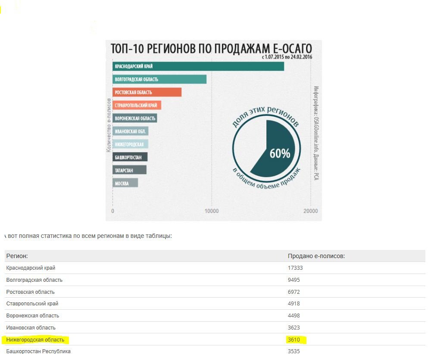Click the Москва chart bar
This screenshot has width=434, height=354.
[125, 183]
